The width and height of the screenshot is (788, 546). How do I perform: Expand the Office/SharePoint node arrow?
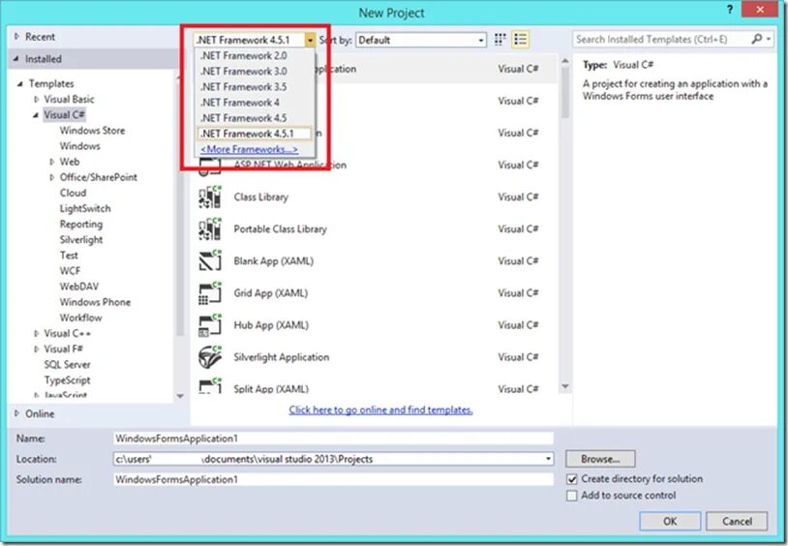[x=51, y=177]
